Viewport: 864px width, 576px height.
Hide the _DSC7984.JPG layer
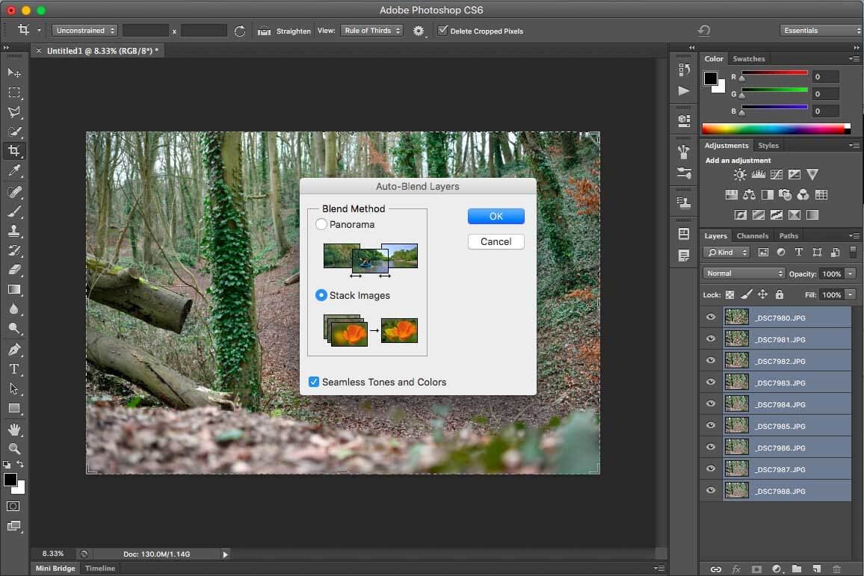point(711,403)
